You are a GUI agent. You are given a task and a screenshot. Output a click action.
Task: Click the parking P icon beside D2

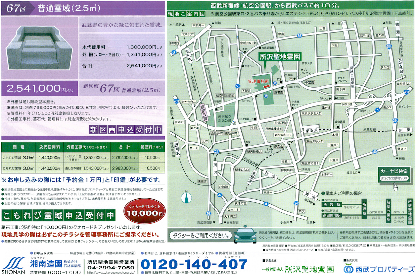click(x=275, y=83)
